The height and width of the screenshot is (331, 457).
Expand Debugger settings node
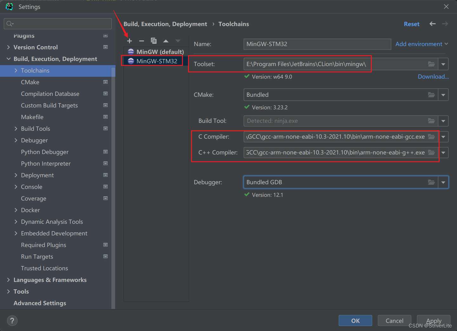16,140
